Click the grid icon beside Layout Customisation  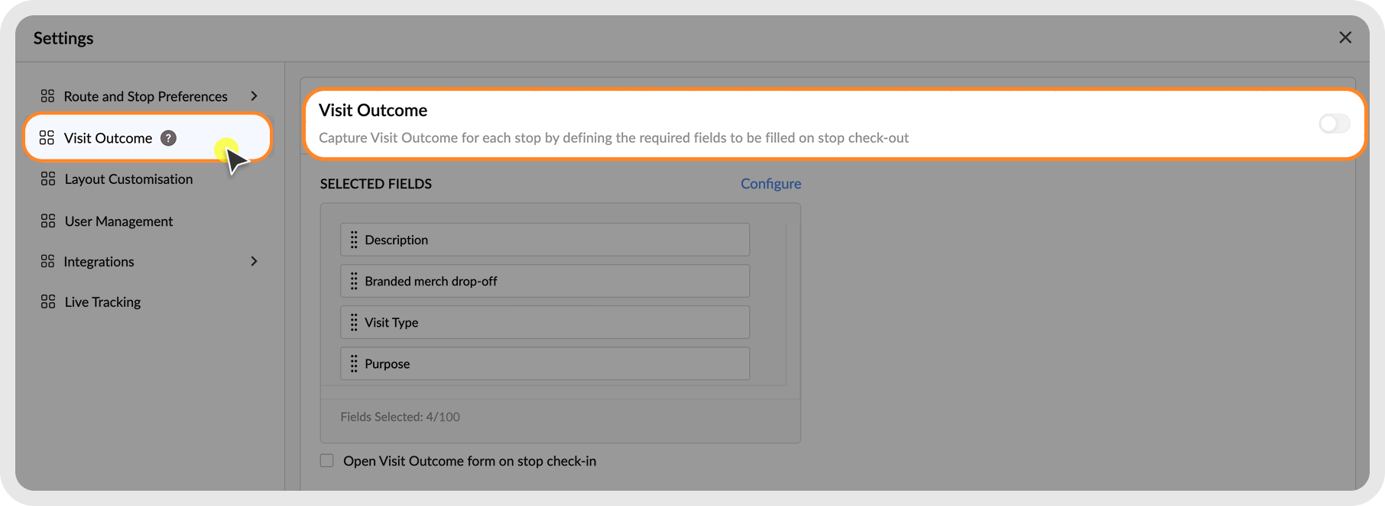pos(48,179)
